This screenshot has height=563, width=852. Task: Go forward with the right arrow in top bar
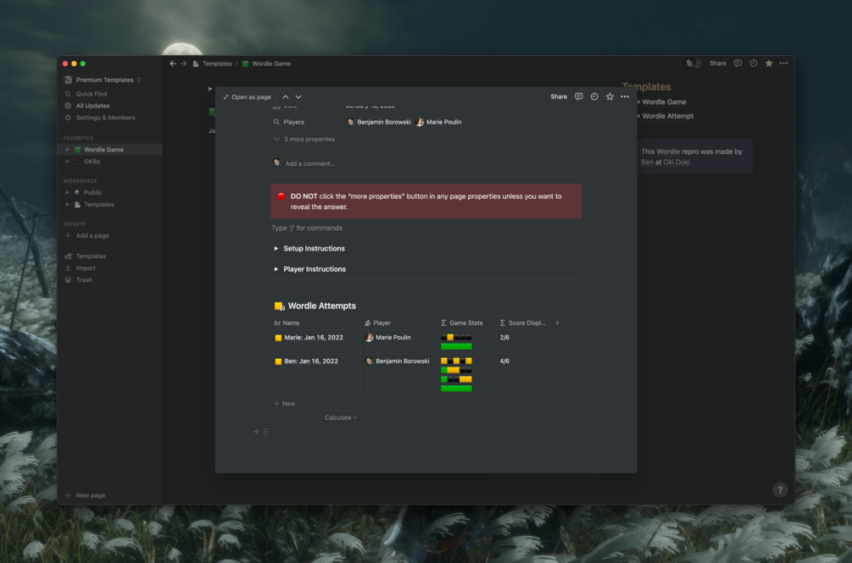(x=184, y=63)
